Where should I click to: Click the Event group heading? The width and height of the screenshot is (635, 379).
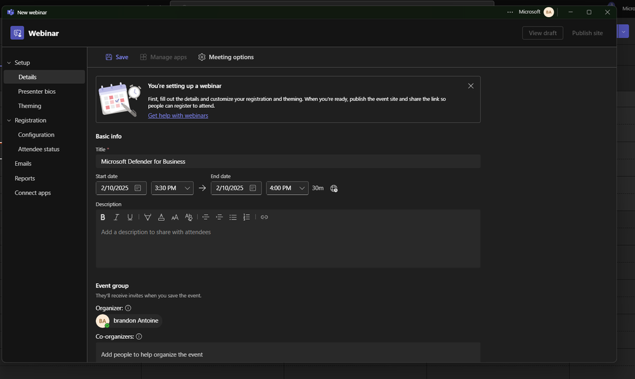click(112, 286)
